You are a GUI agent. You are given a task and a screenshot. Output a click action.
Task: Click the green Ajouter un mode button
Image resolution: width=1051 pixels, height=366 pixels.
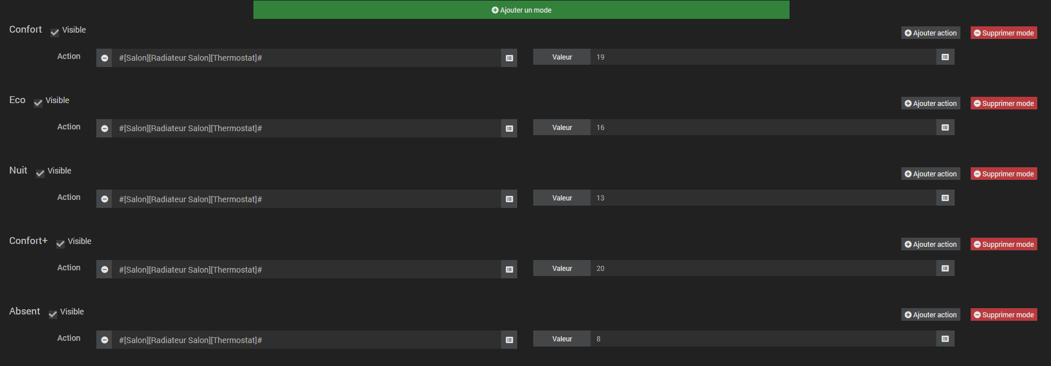pos(521,10)
